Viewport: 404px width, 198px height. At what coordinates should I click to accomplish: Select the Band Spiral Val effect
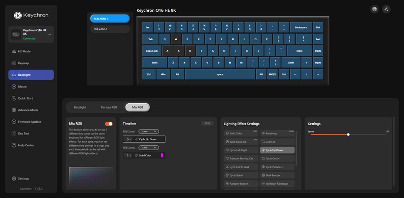click(241, 142)
